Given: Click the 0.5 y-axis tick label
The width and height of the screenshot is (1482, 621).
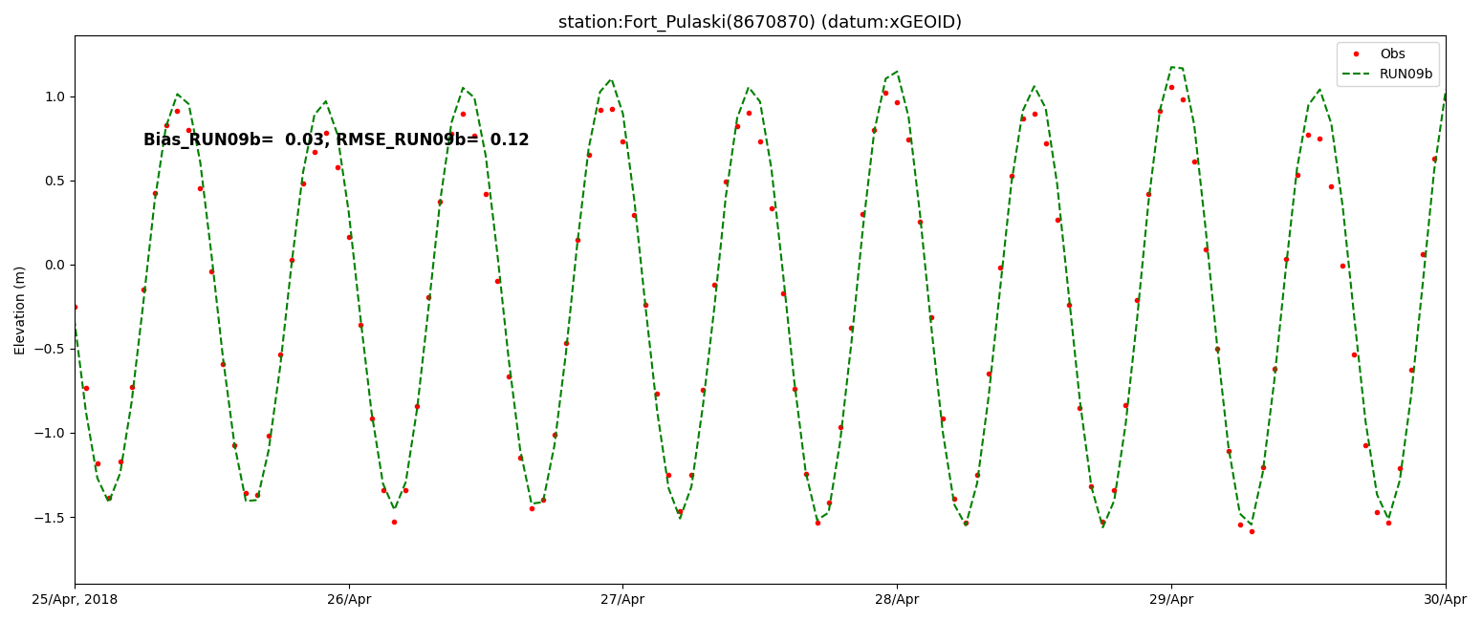Looking at the screenshot, I should point(54,181).
